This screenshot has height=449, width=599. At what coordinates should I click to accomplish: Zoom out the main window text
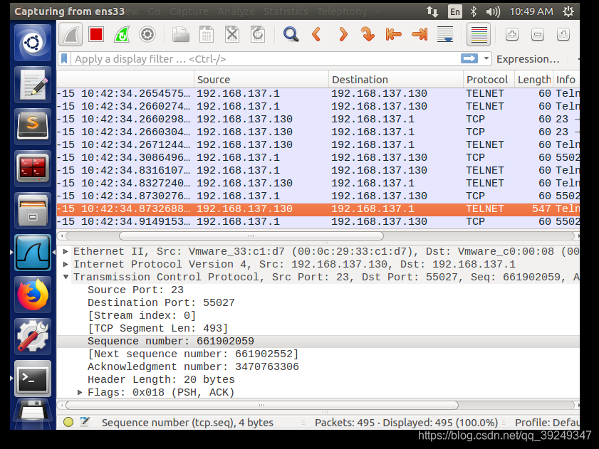(x=538, y=34)
